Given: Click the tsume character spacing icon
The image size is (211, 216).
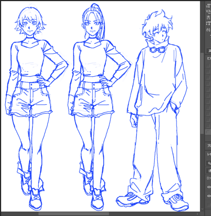Looking at the screenshot, I should [x=208, y=17].
